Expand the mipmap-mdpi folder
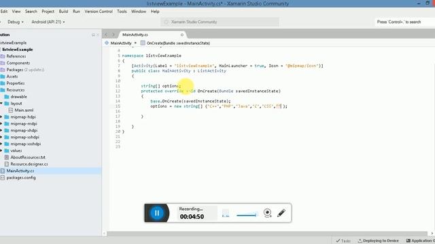This screenshot has height=244, width=435. pyautogui.click(x=1, y=123)
